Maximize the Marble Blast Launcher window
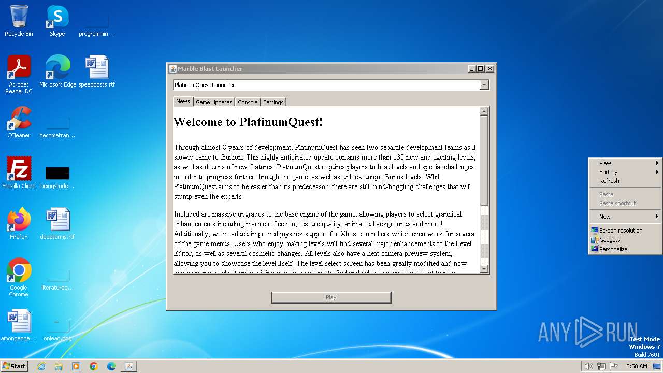663x373 pixels. tap(481, 69)
